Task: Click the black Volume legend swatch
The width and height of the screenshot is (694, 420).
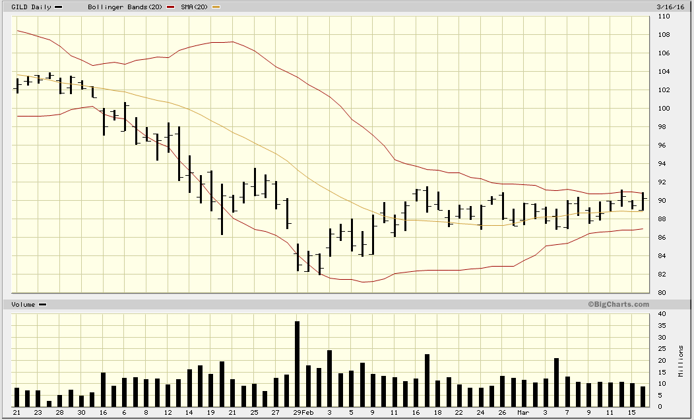Action: pyautogui.click(x=42, y=304)
